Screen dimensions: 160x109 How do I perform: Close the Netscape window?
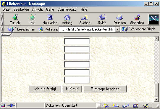[x=156, y=4]
